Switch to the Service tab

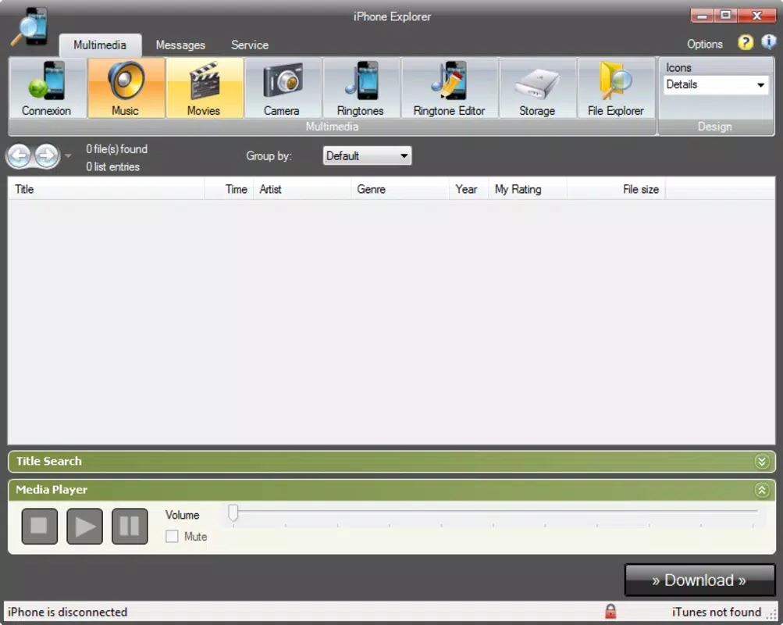(x=250, y=45)
